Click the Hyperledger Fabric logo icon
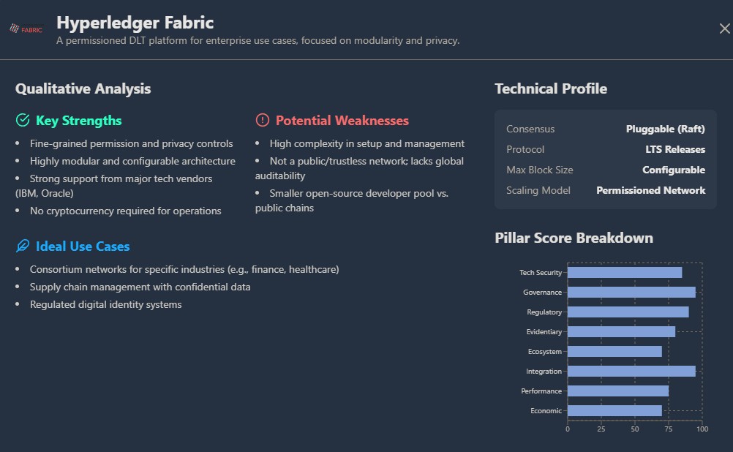 pyautogui.click(x=26, y=29)
